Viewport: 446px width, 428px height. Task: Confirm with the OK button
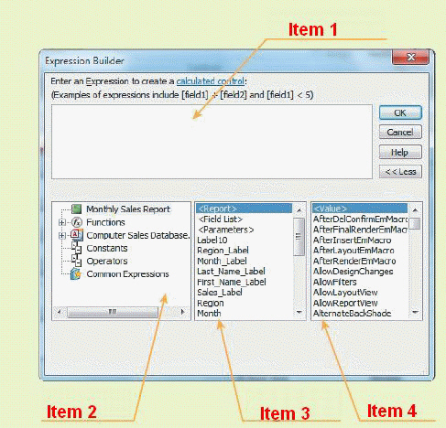pos(400,112)
